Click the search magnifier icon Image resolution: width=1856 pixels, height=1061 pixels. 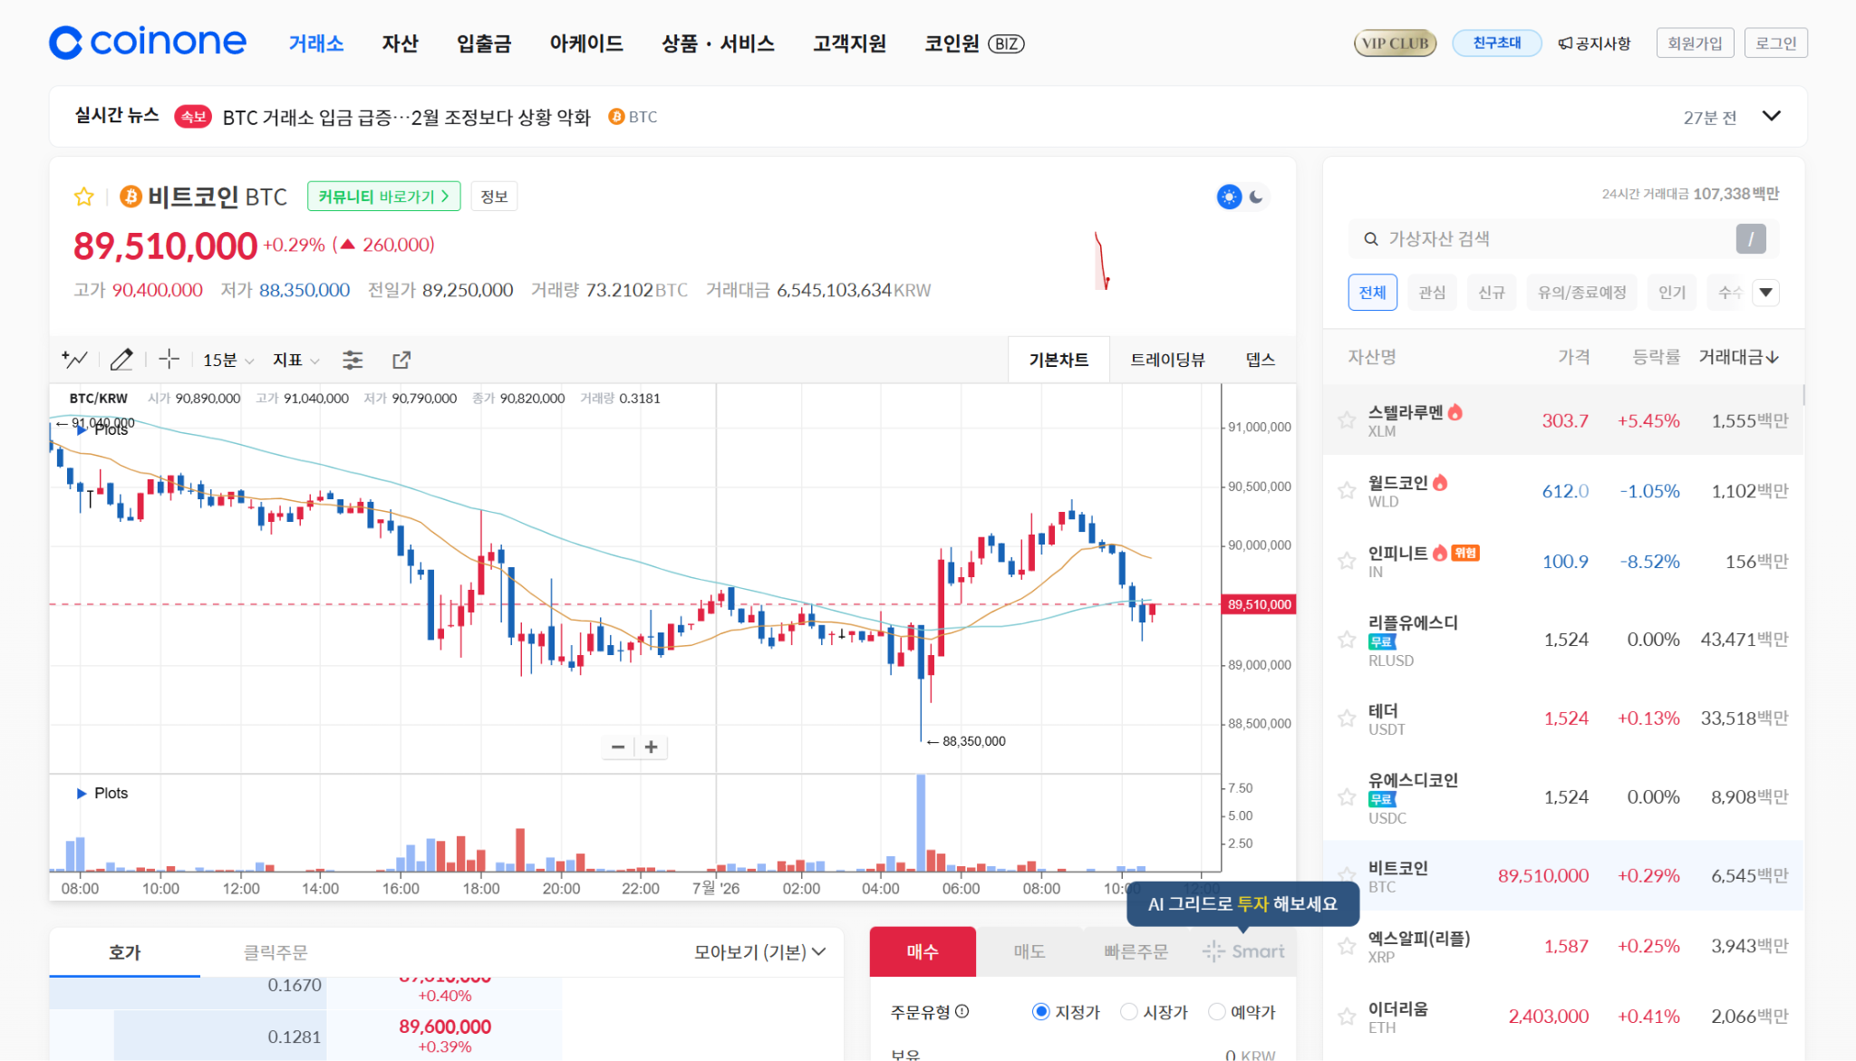[x=1370, y=239]
